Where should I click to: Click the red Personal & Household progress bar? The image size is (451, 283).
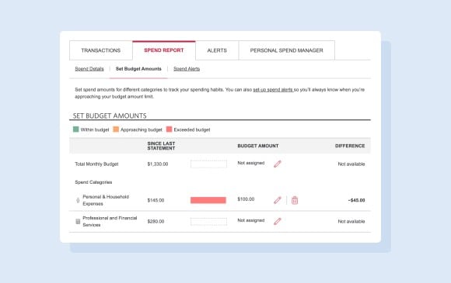pyautogui.click(x=208, y=200)
